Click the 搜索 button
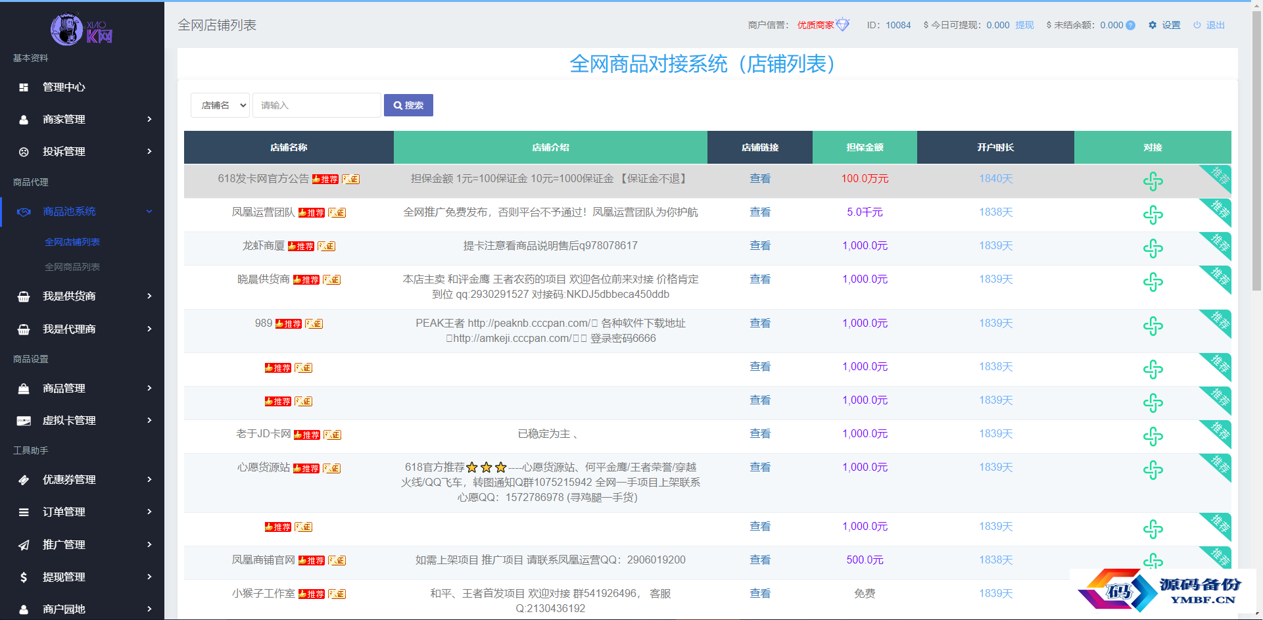The height and width of the screenshot is (620, 1263). 408,105
